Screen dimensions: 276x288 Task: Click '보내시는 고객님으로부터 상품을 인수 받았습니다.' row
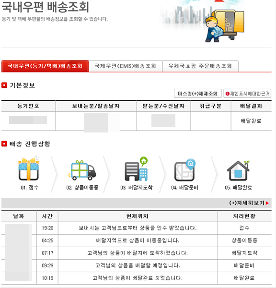[138, 228]
